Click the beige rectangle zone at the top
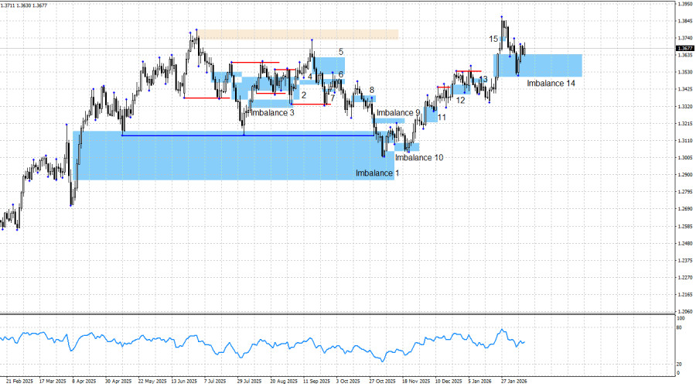The image size is (696, 387). tap(300, 34)
